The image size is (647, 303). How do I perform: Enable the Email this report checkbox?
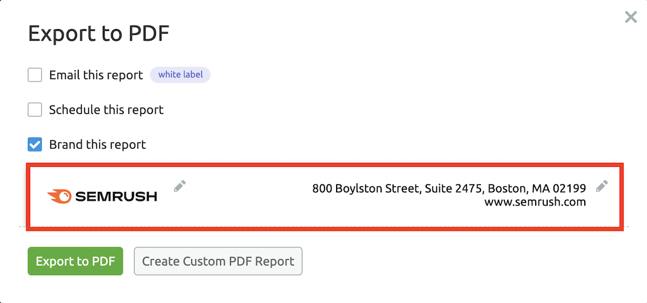[x=35, y=75]
